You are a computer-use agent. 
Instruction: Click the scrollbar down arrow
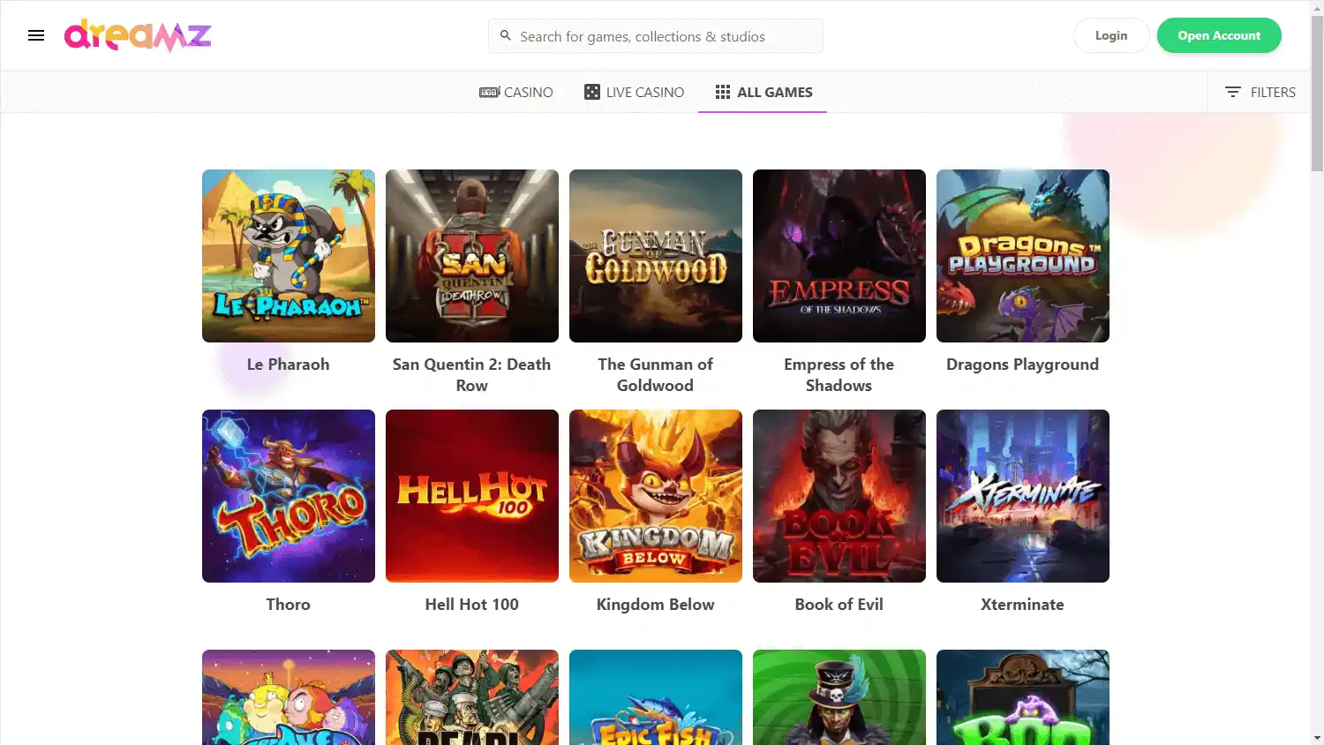1317,738
